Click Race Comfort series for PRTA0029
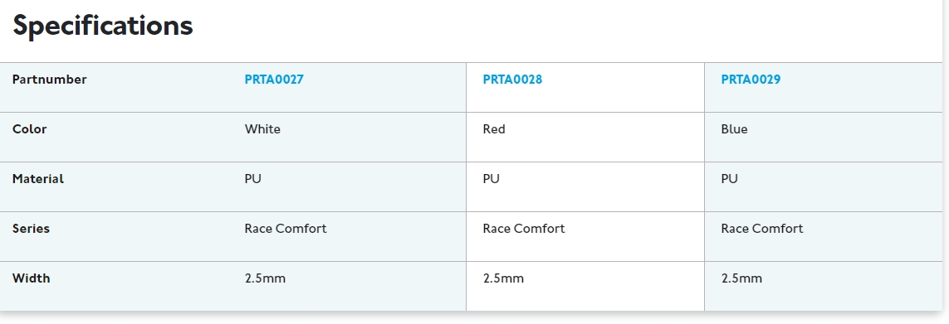Viewport: 949px width, 324px height. click(762, 229)
